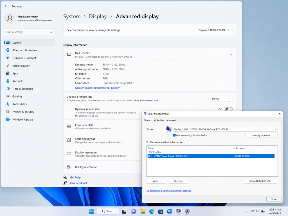Uncheck Use my settings for this device
Viewport: 288px width, 216px height.
tap(174, 135)
